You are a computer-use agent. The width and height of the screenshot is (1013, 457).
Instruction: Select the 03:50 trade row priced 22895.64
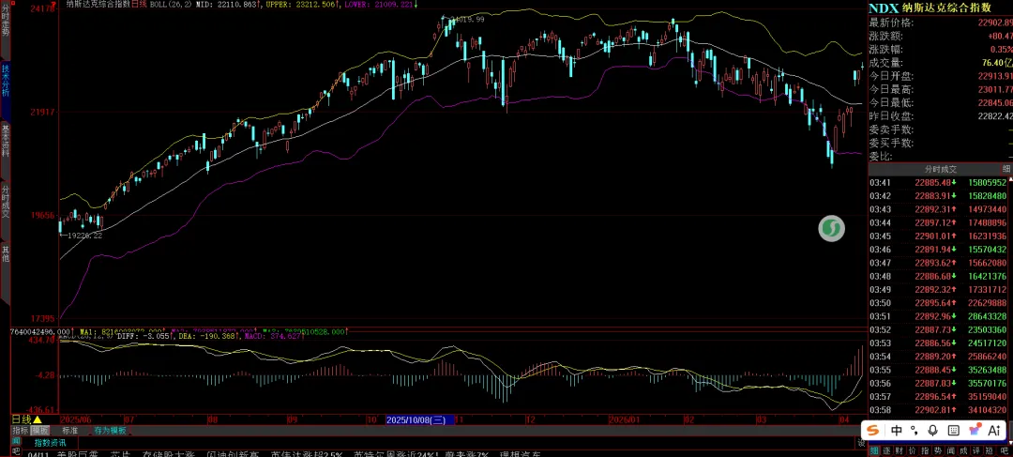[x=939, y=303]
